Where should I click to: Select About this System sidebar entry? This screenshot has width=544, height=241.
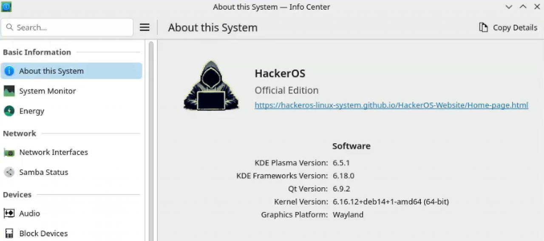click(x=71, y=71)
